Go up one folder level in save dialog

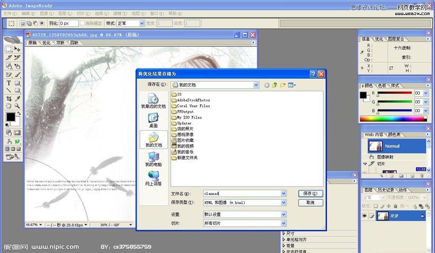[x=275, y=85]
